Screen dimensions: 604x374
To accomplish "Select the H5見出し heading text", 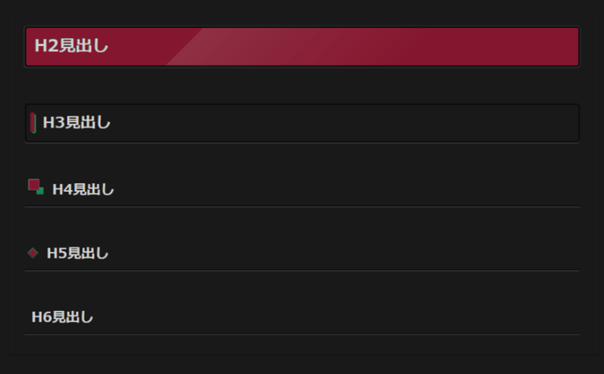I will click(78, 253).
